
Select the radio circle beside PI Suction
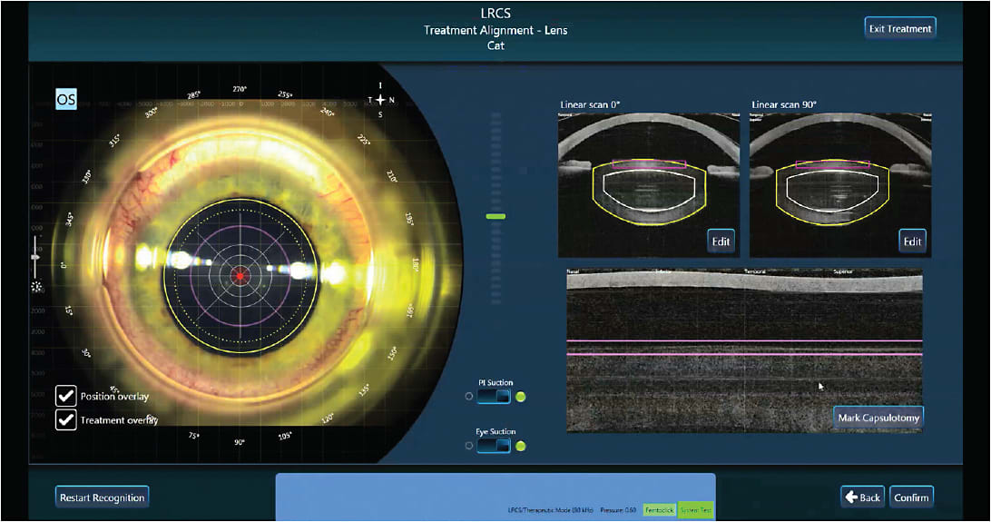point(469,397)
